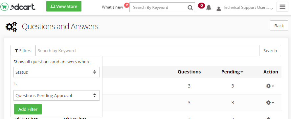Click the 3dcart logo
Screen dimensions: 291x119
[x=18, y=7]
